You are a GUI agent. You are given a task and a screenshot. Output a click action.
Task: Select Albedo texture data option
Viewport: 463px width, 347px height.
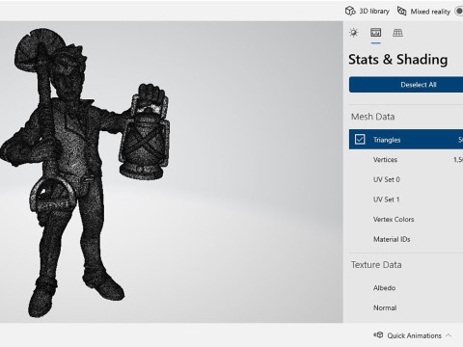[406, 288]
